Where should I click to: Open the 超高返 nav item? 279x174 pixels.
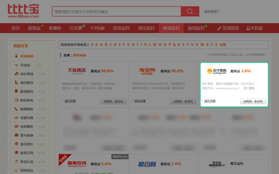pyautogui.click(x=34, y=28)
